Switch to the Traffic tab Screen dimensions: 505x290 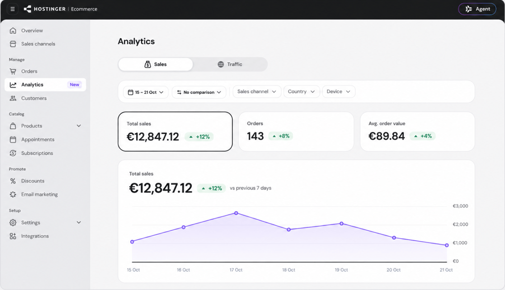[230, 65]
